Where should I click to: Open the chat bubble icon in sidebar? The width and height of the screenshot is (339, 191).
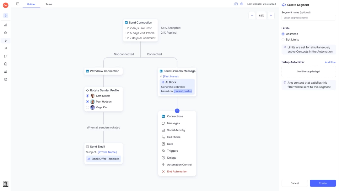click(6, 56)
